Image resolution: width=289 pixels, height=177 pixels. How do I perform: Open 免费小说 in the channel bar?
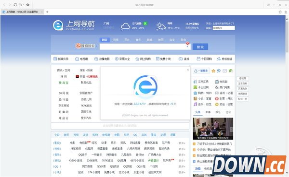point(163,59)
